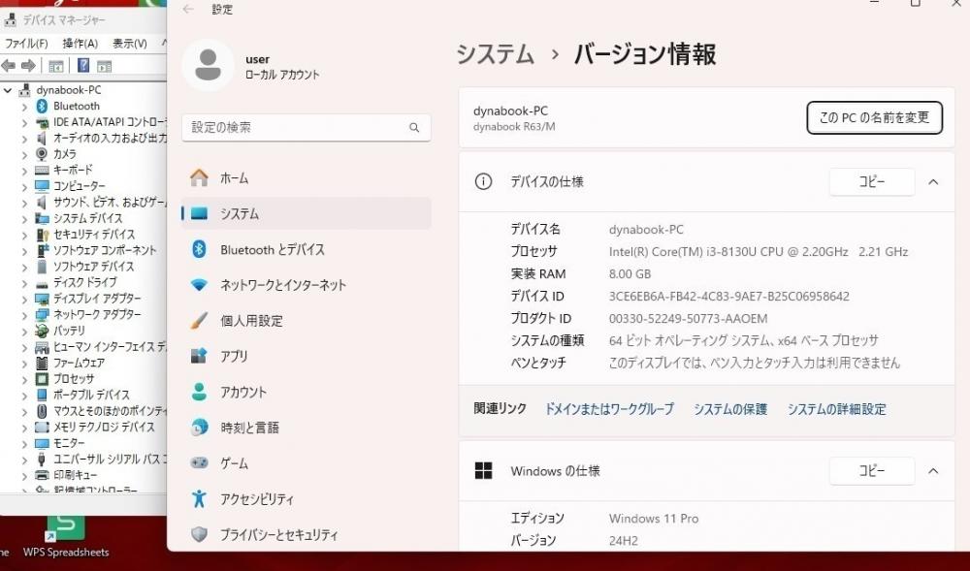Open 表示(V) menu in Device Manager
Image resolution: width=970 pixels, height=571 pixels.
pos(130,44)
